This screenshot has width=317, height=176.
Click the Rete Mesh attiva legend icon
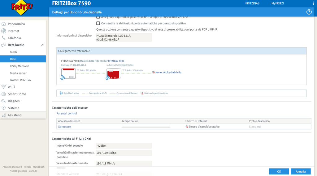(x=61, y=93)
